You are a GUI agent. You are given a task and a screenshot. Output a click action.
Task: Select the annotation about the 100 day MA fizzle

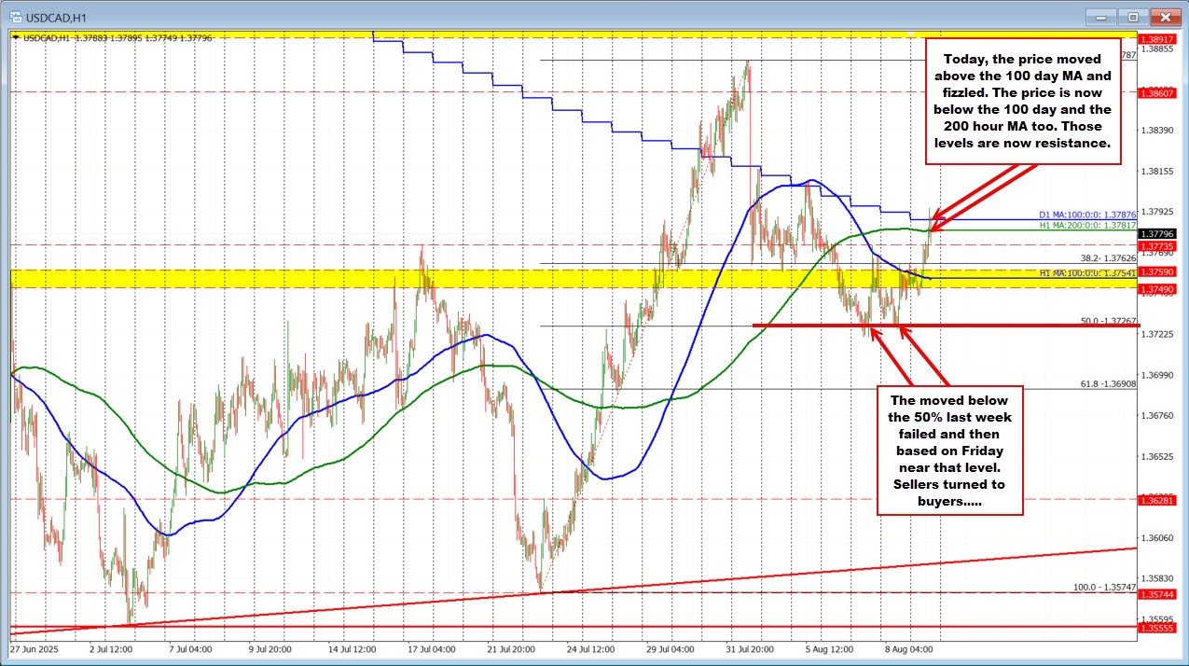pyautogui.click(x=1022, y=103)
